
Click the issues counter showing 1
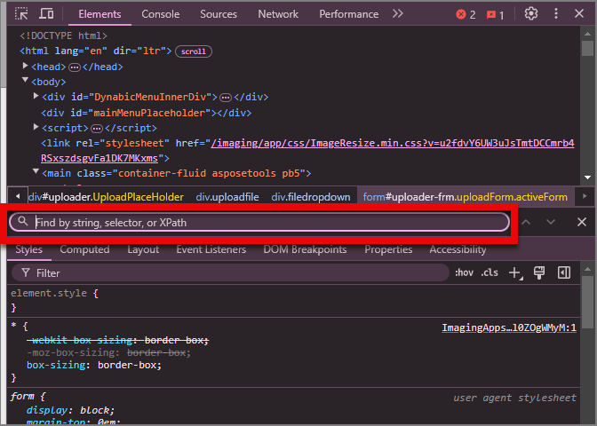(x=495, y=15)
